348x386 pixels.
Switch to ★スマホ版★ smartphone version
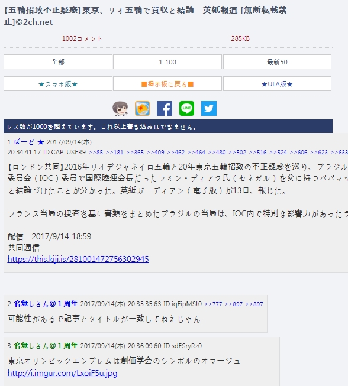(58, 84)
